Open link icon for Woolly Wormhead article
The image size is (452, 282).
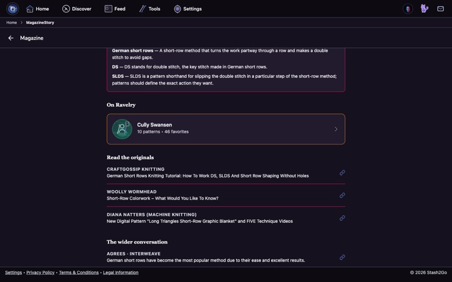pos(342,195)
